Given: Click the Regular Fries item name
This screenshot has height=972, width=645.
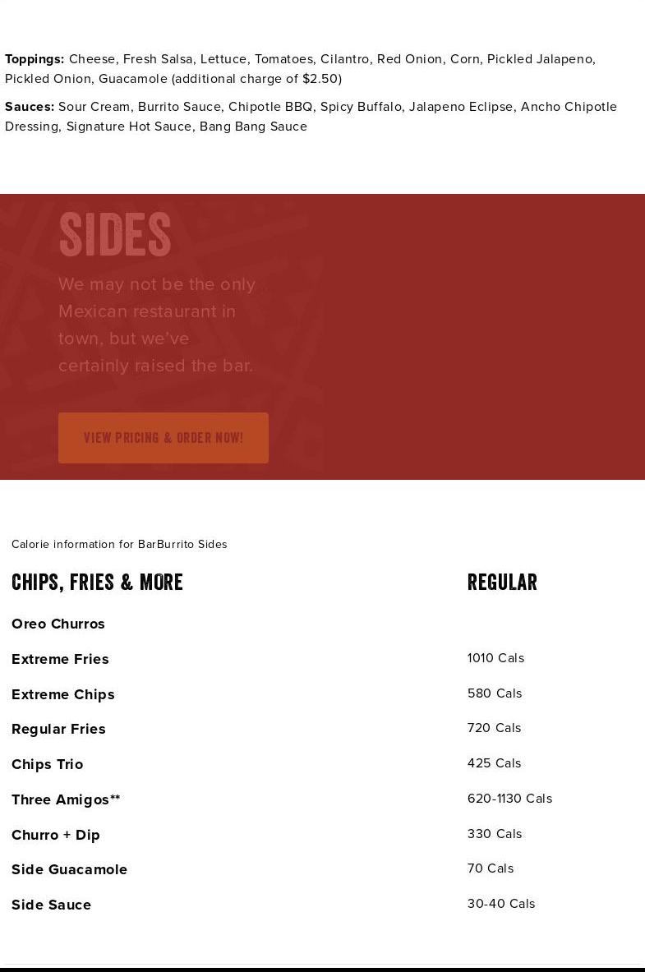Looking at the screenshot, I should (x=58, y=729).
